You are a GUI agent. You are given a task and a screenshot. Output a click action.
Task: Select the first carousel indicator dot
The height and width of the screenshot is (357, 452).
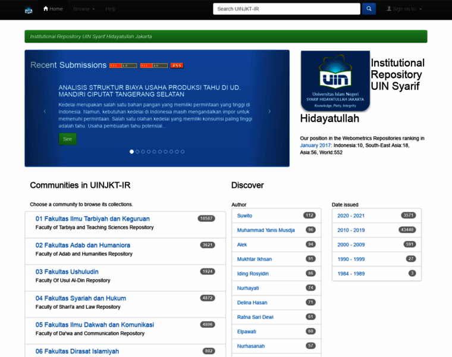tap(132, 152)
